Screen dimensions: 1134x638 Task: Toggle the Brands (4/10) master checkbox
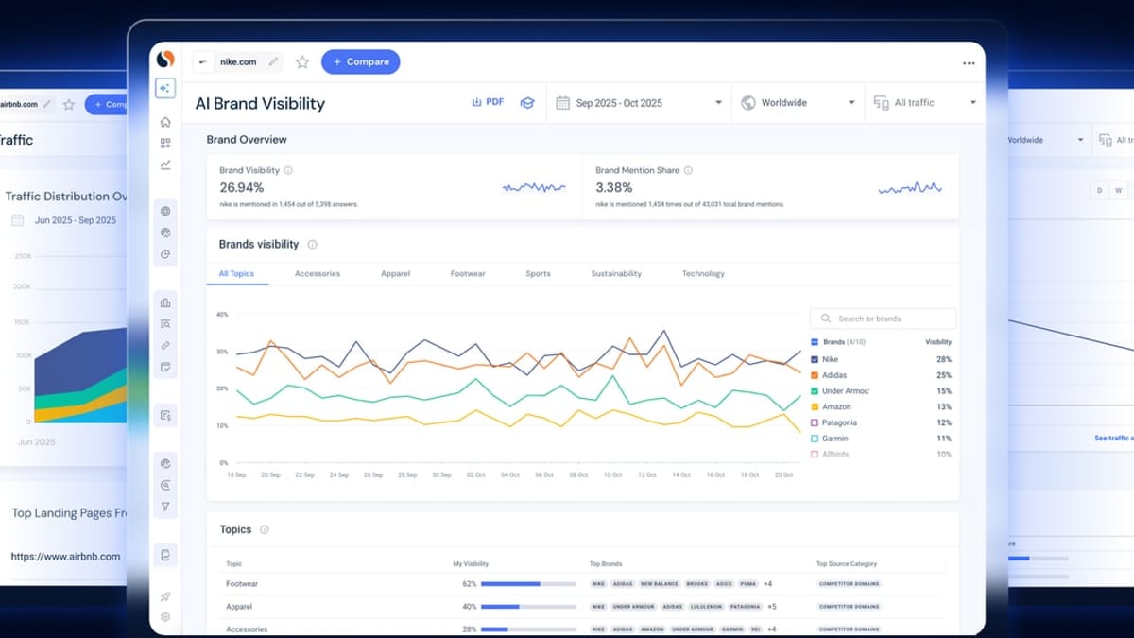(x=815, y=342)
